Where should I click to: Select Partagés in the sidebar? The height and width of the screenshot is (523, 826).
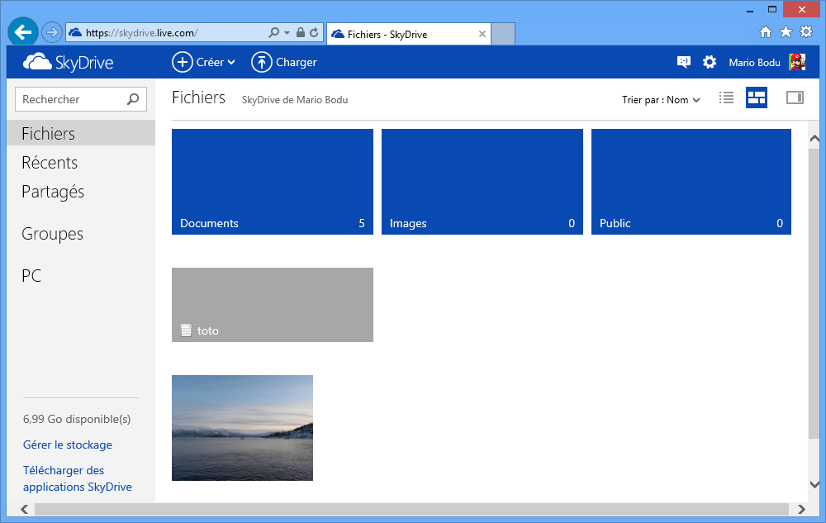53,192
